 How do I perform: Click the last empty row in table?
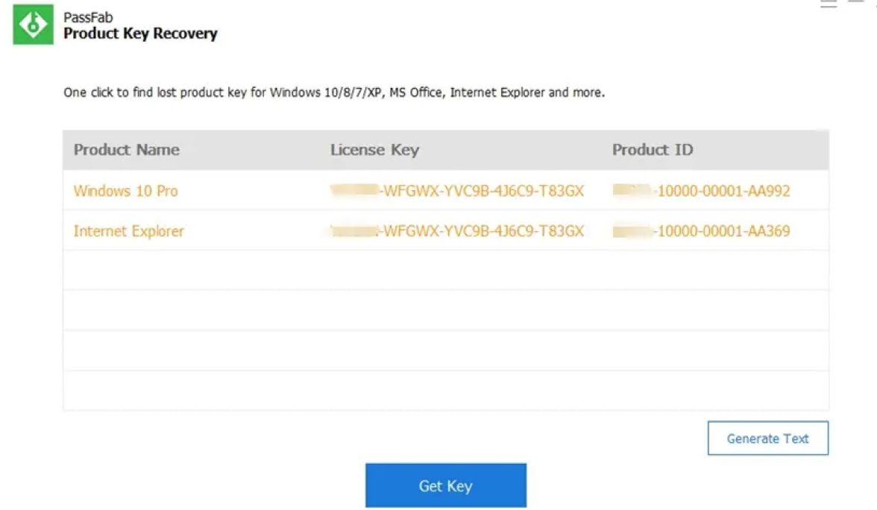(445, 390)
